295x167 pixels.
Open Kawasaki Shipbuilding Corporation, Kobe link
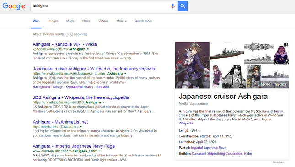pos(222,154)
